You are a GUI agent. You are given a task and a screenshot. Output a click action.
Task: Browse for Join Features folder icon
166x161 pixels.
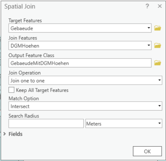coord(158,45)
